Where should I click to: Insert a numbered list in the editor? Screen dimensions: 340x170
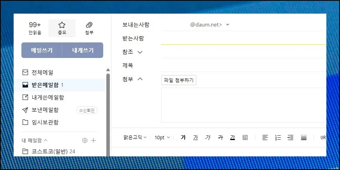pyautogui.click(x=278, y=137)
